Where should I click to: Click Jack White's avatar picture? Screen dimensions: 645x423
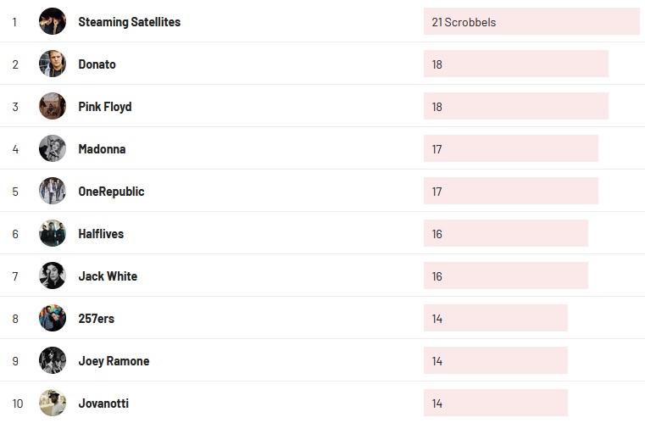click(x=53, y=276)
